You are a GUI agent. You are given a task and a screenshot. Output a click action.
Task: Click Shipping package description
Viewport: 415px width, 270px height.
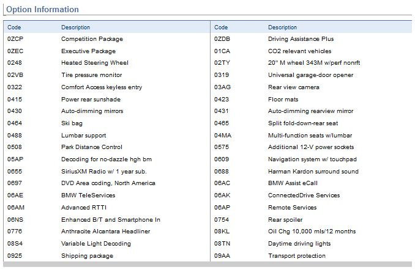coord(87,256)
